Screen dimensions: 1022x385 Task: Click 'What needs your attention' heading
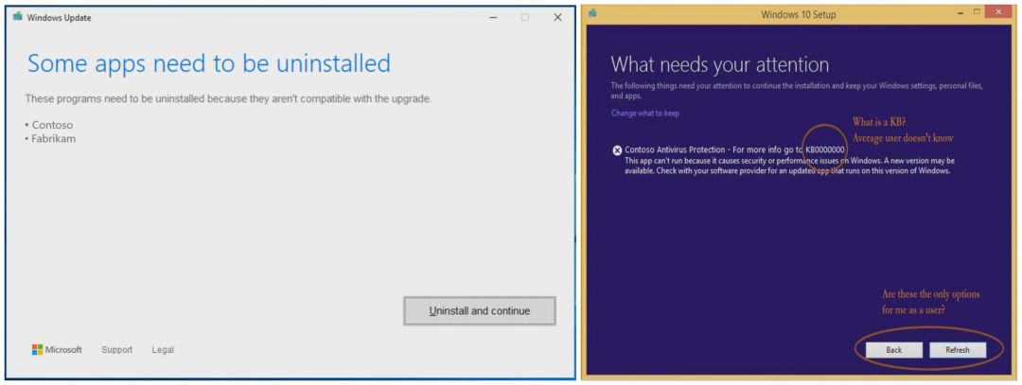[720, 64]
